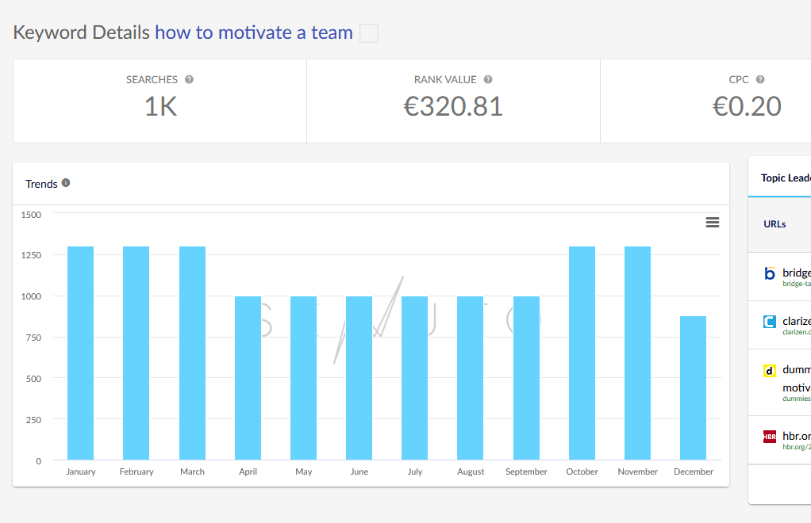Screen dimensions: 811x523
Task: Select the April search volume bar
Action: pos(248,378)
